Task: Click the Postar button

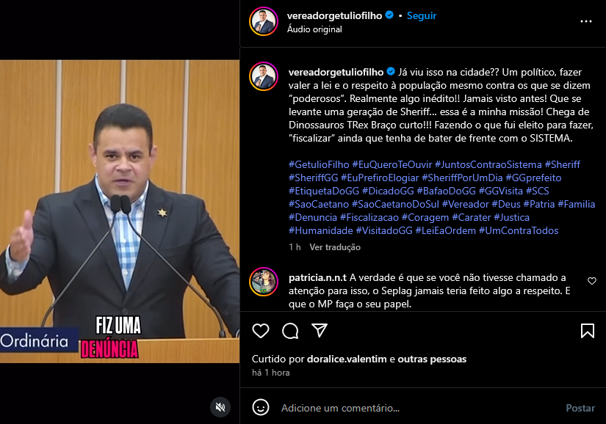Action: point(580,408)
